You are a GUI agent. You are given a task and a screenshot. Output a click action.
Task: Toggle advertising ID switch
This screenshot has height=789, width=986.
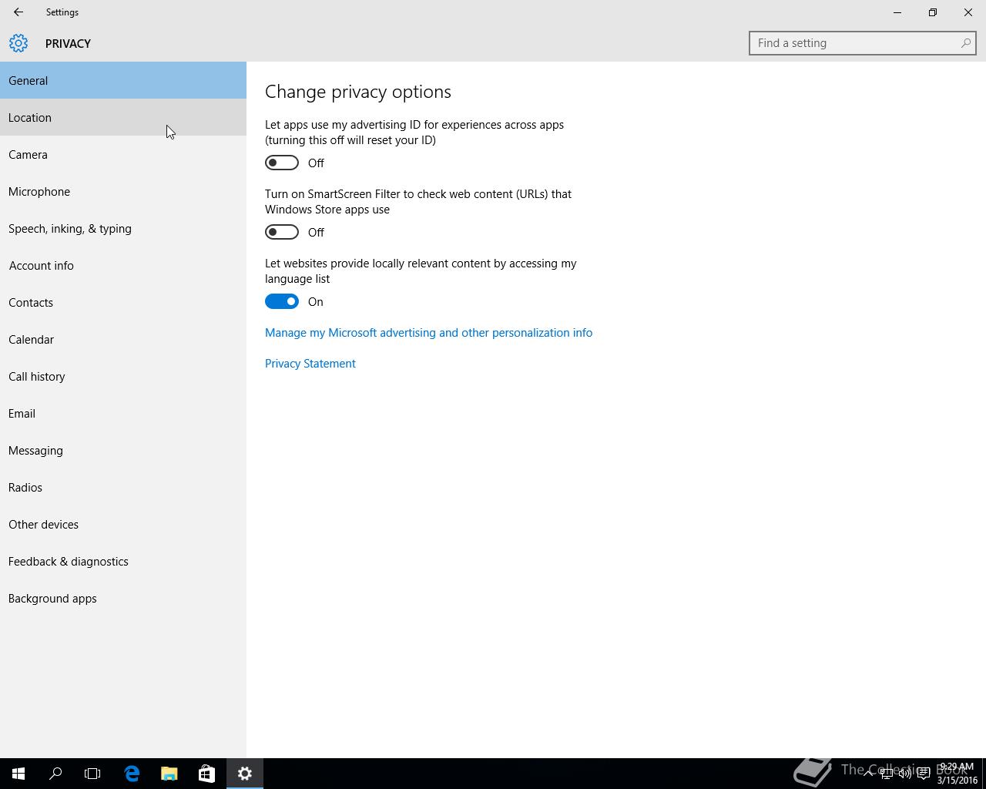point(282,163)
